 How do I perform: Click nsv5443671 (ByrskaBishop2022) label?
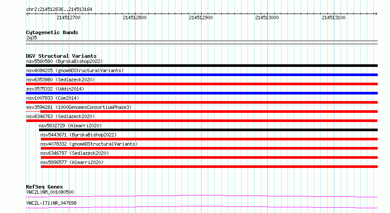click(x=78, y=135)
